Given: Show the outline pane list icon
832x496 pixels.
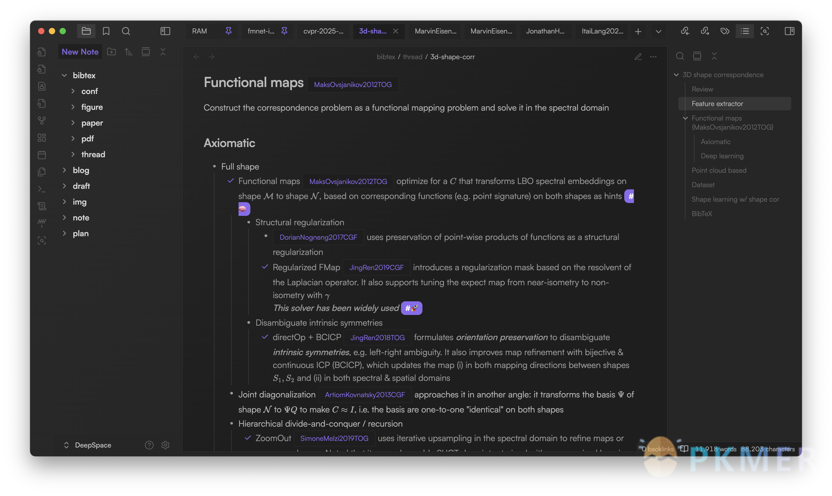Looking at the screenshot, I should [744, 31].
